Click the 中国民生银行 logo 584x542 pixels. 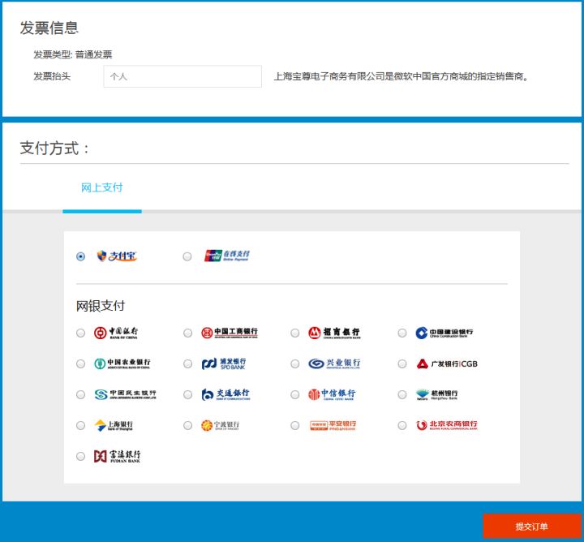125,394
